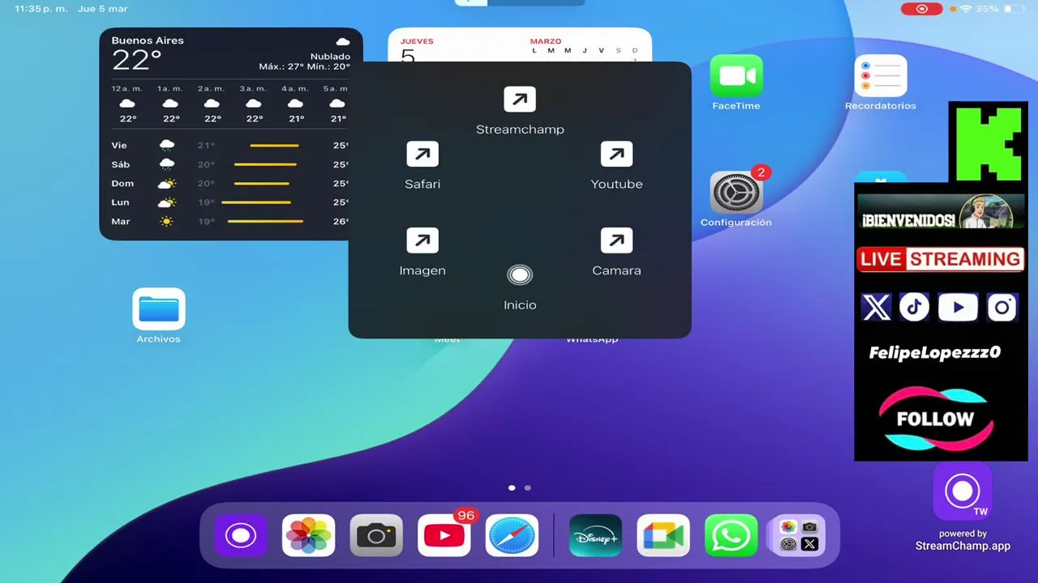
Task: Open Google Meet from the dock
Action: pos(663,536)
